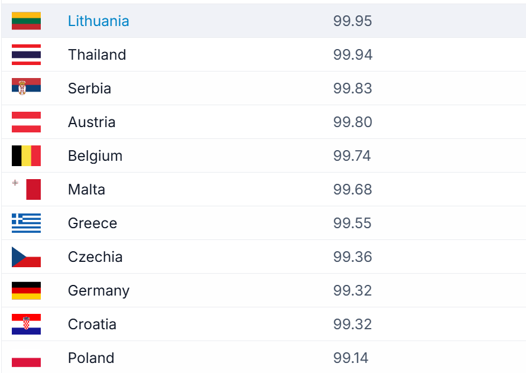
Task: Click the Austria flag icon
Action: click(x=26, y=122)
